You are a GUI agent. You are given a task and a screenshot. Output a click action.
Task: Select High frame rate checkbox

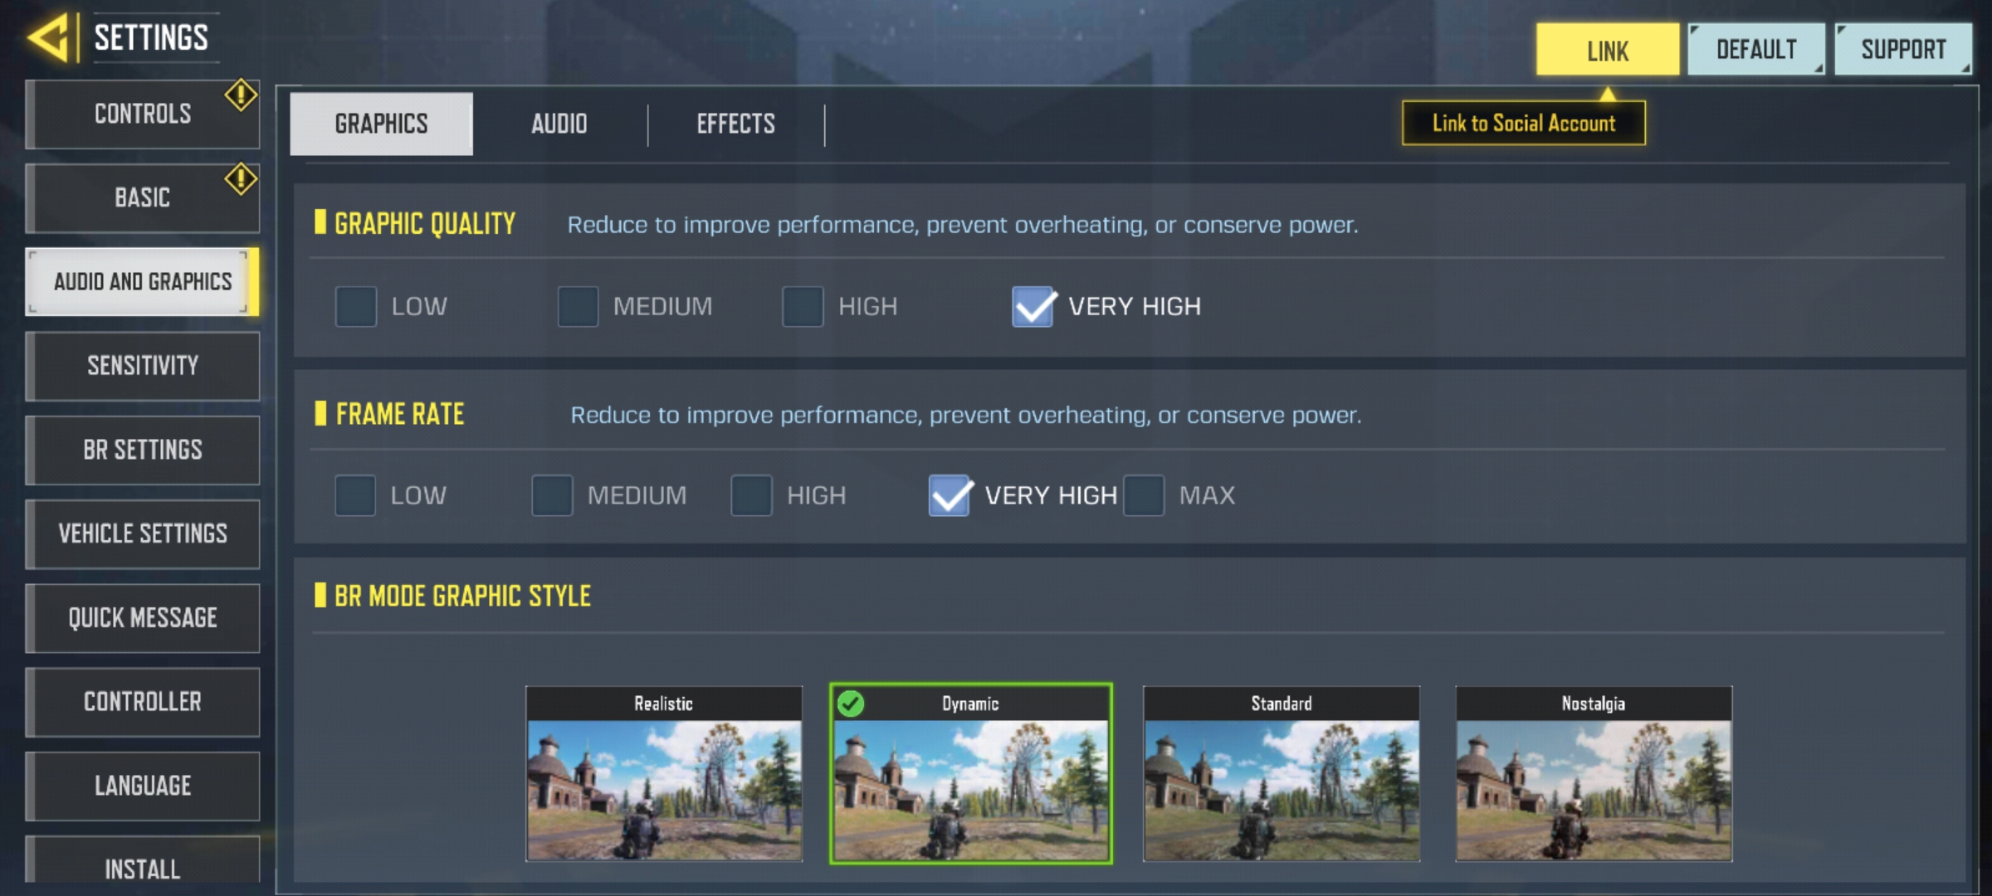point(751,495)
